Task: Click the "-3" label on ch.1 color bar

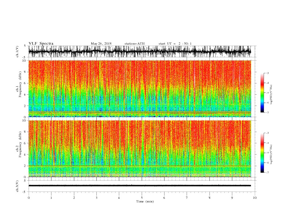Action: [x=267, y=73]
